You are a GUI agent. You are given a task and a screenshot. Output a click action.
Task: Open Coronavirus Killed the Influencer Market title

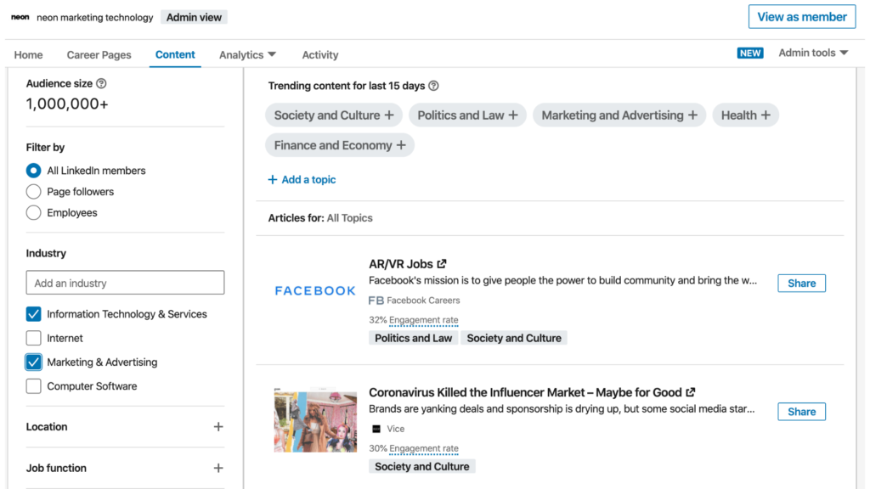[x=525, y=392]
